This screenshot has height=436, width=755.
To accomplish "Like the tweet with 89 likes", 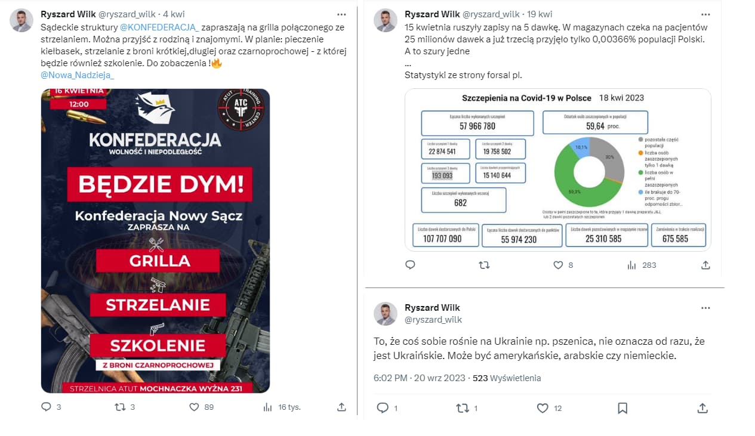I will pos(194,407).
